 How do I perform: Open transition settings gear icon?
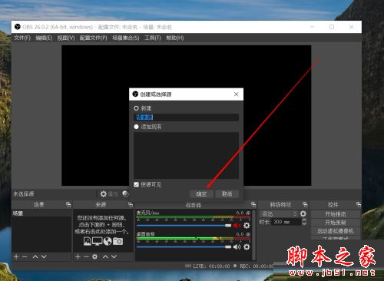click(303, 213)
